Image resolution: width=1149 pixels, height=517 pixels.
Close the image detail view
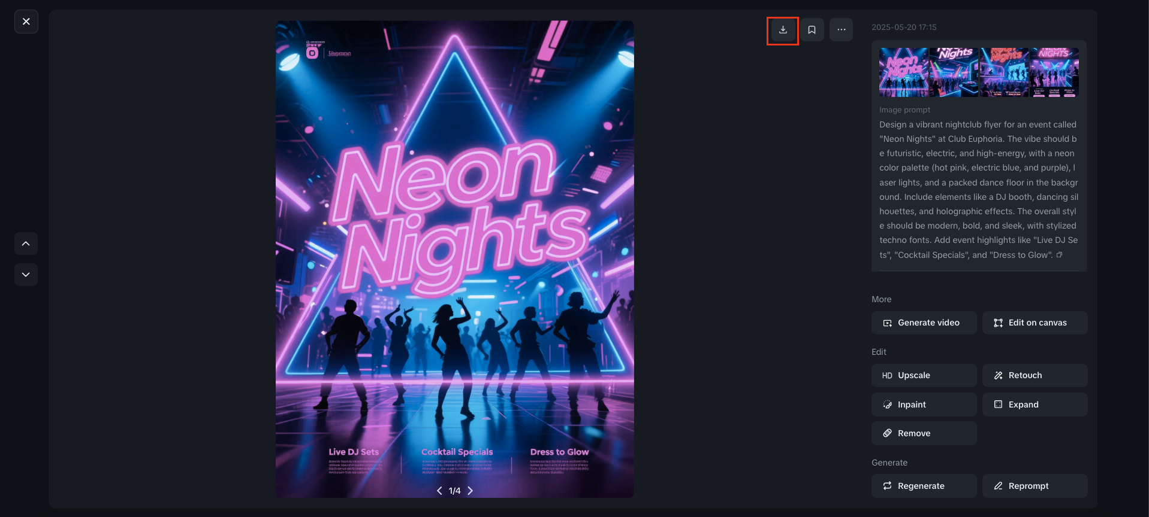coord(26,21)
